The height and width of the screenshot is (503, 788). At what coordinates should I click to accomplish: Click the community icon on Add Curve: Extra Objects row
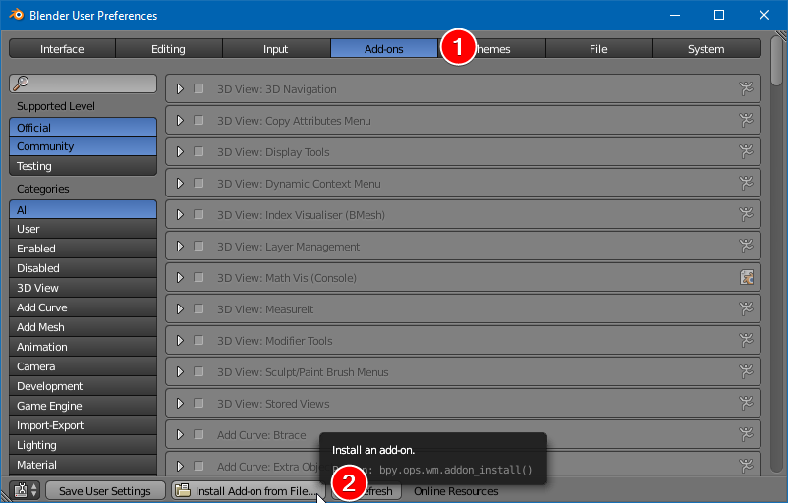747,467
